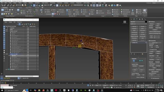Click QuickSlice in Edit Geometry rollout
This screenshot has width=164, height=92.
coord(152,60)
